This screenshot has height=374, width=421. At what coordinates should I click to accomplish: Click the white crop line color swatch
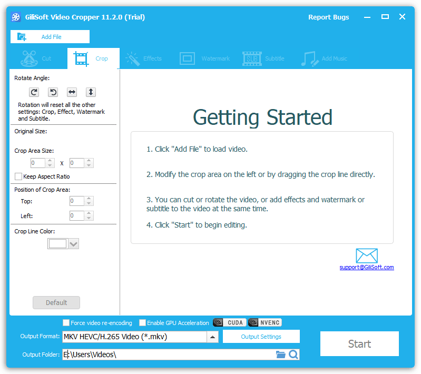pyautogui.click(x=57, y=244)
